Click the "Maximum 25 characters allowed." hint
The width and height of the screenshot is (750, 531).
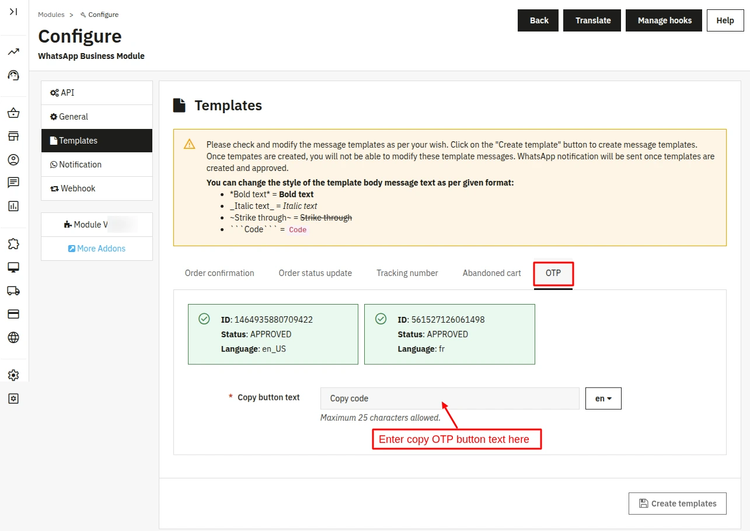(381, 418)
